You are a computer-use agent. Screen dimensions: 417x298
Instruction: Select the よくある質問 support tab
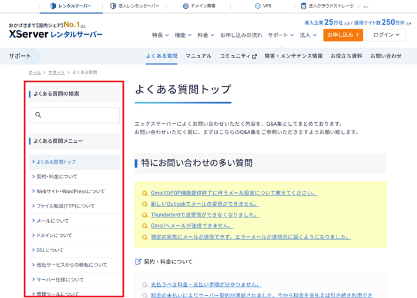click(x=162, y=56)
